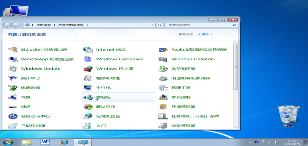This screenshot has width=308, height=146.
Task: Open 电源选项 battery icon
Action: [x=13, y=88]
